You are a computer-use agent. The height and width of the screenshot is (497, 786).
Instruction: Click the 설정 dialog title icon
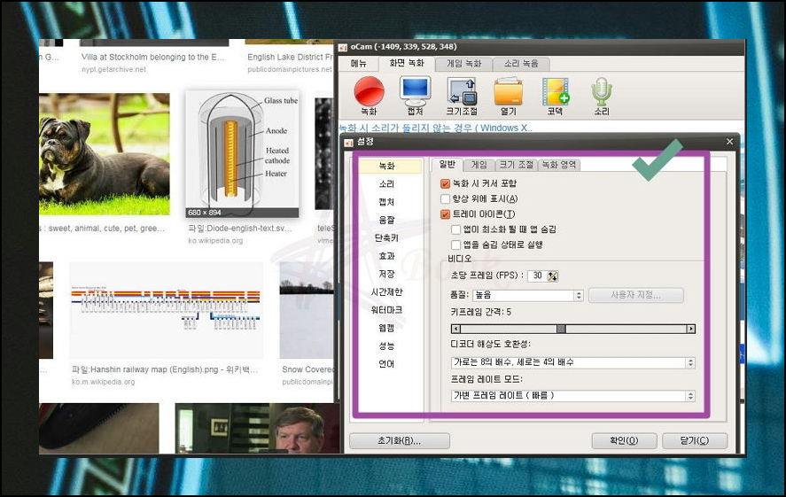pos(349,143)
